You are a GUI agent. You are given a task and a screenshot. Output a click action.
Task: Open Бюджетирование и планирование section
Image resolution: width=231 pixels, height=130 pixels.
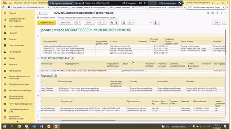(17, 20)
